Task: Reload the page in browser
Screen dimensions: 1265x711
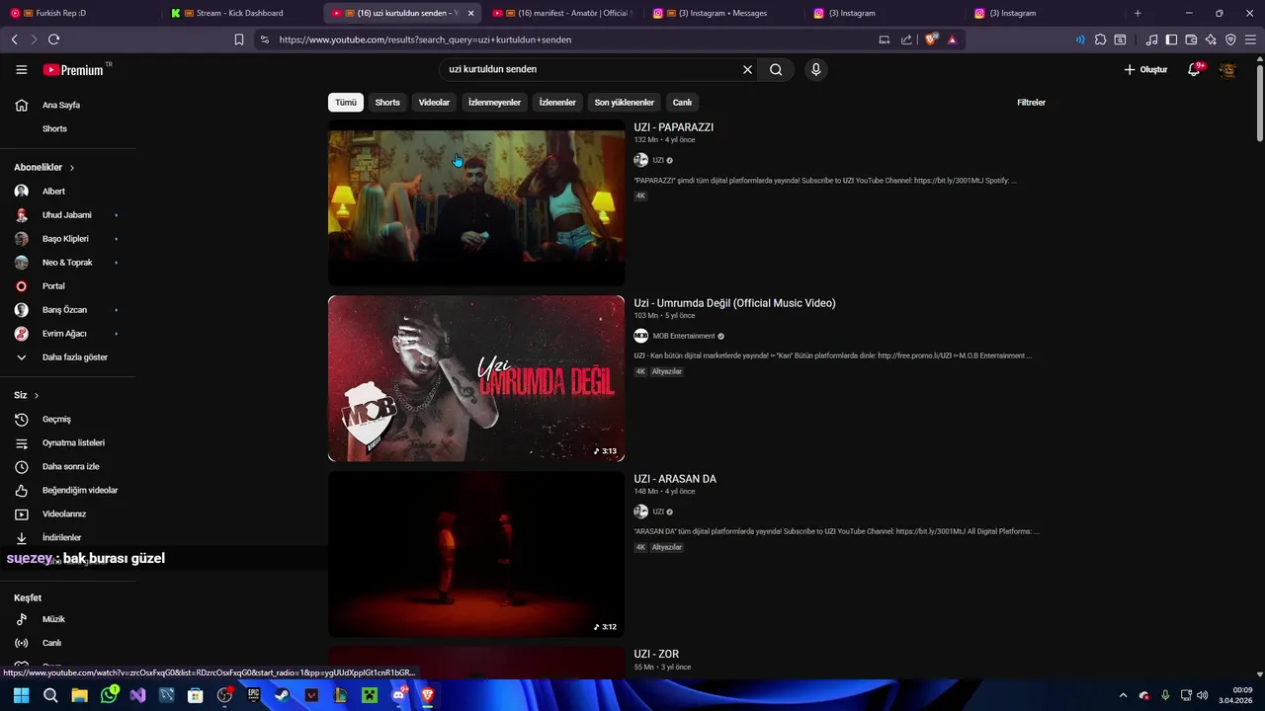Action: coord(53,39)
